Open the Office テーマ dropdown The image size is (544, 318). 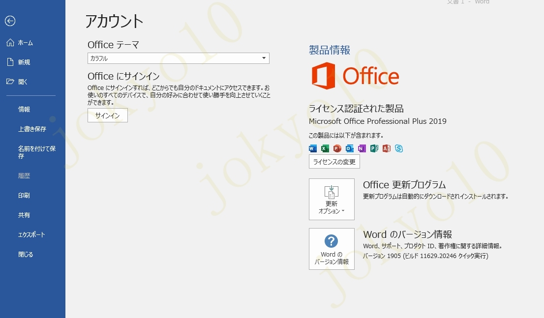click(179, 58)
